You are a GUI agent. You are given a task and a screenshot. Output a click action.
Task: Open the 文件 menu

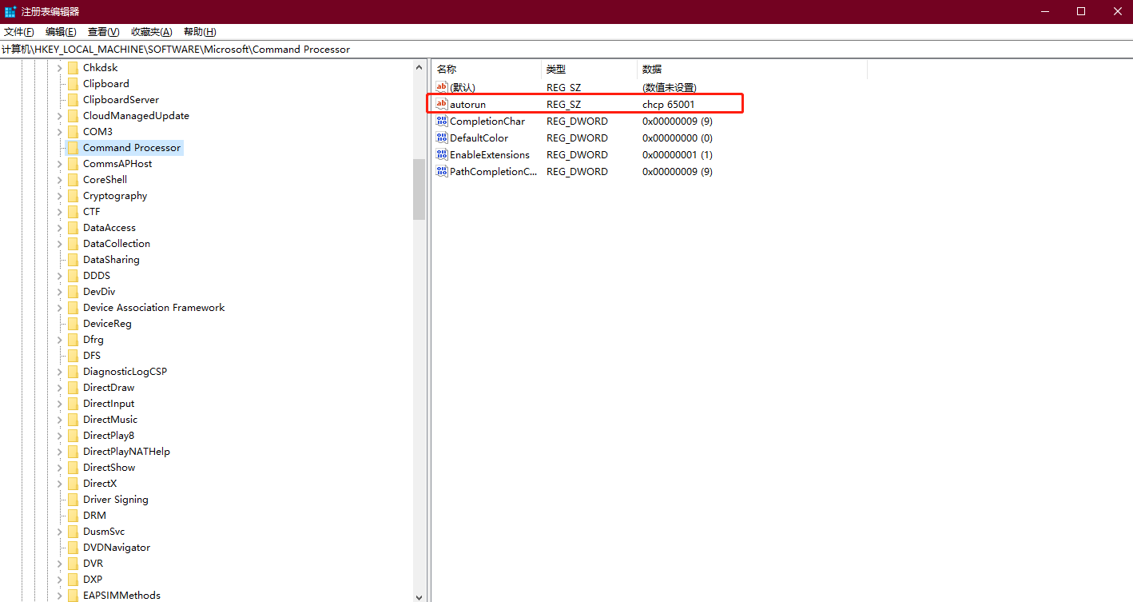pos(18,32)
